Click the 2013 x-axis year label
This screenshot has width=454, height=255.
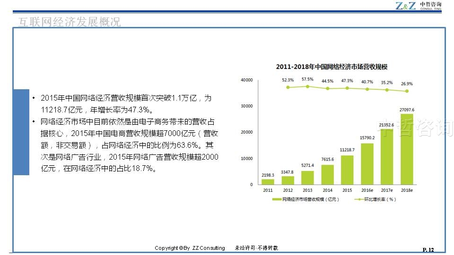point(307,190)
